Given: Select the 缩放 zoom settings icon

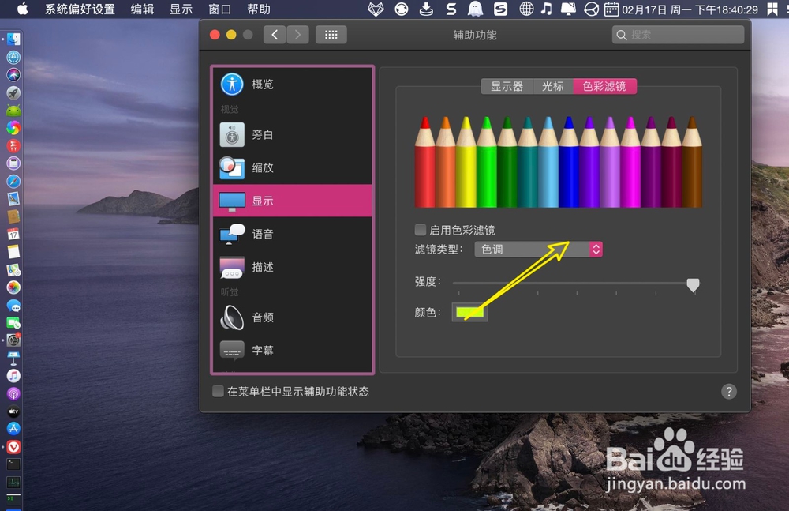Looking at the screenshot, I should point(232,167).
